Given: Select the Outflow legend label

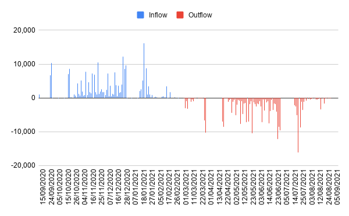Looking at the screenshot, I should 200,15.
